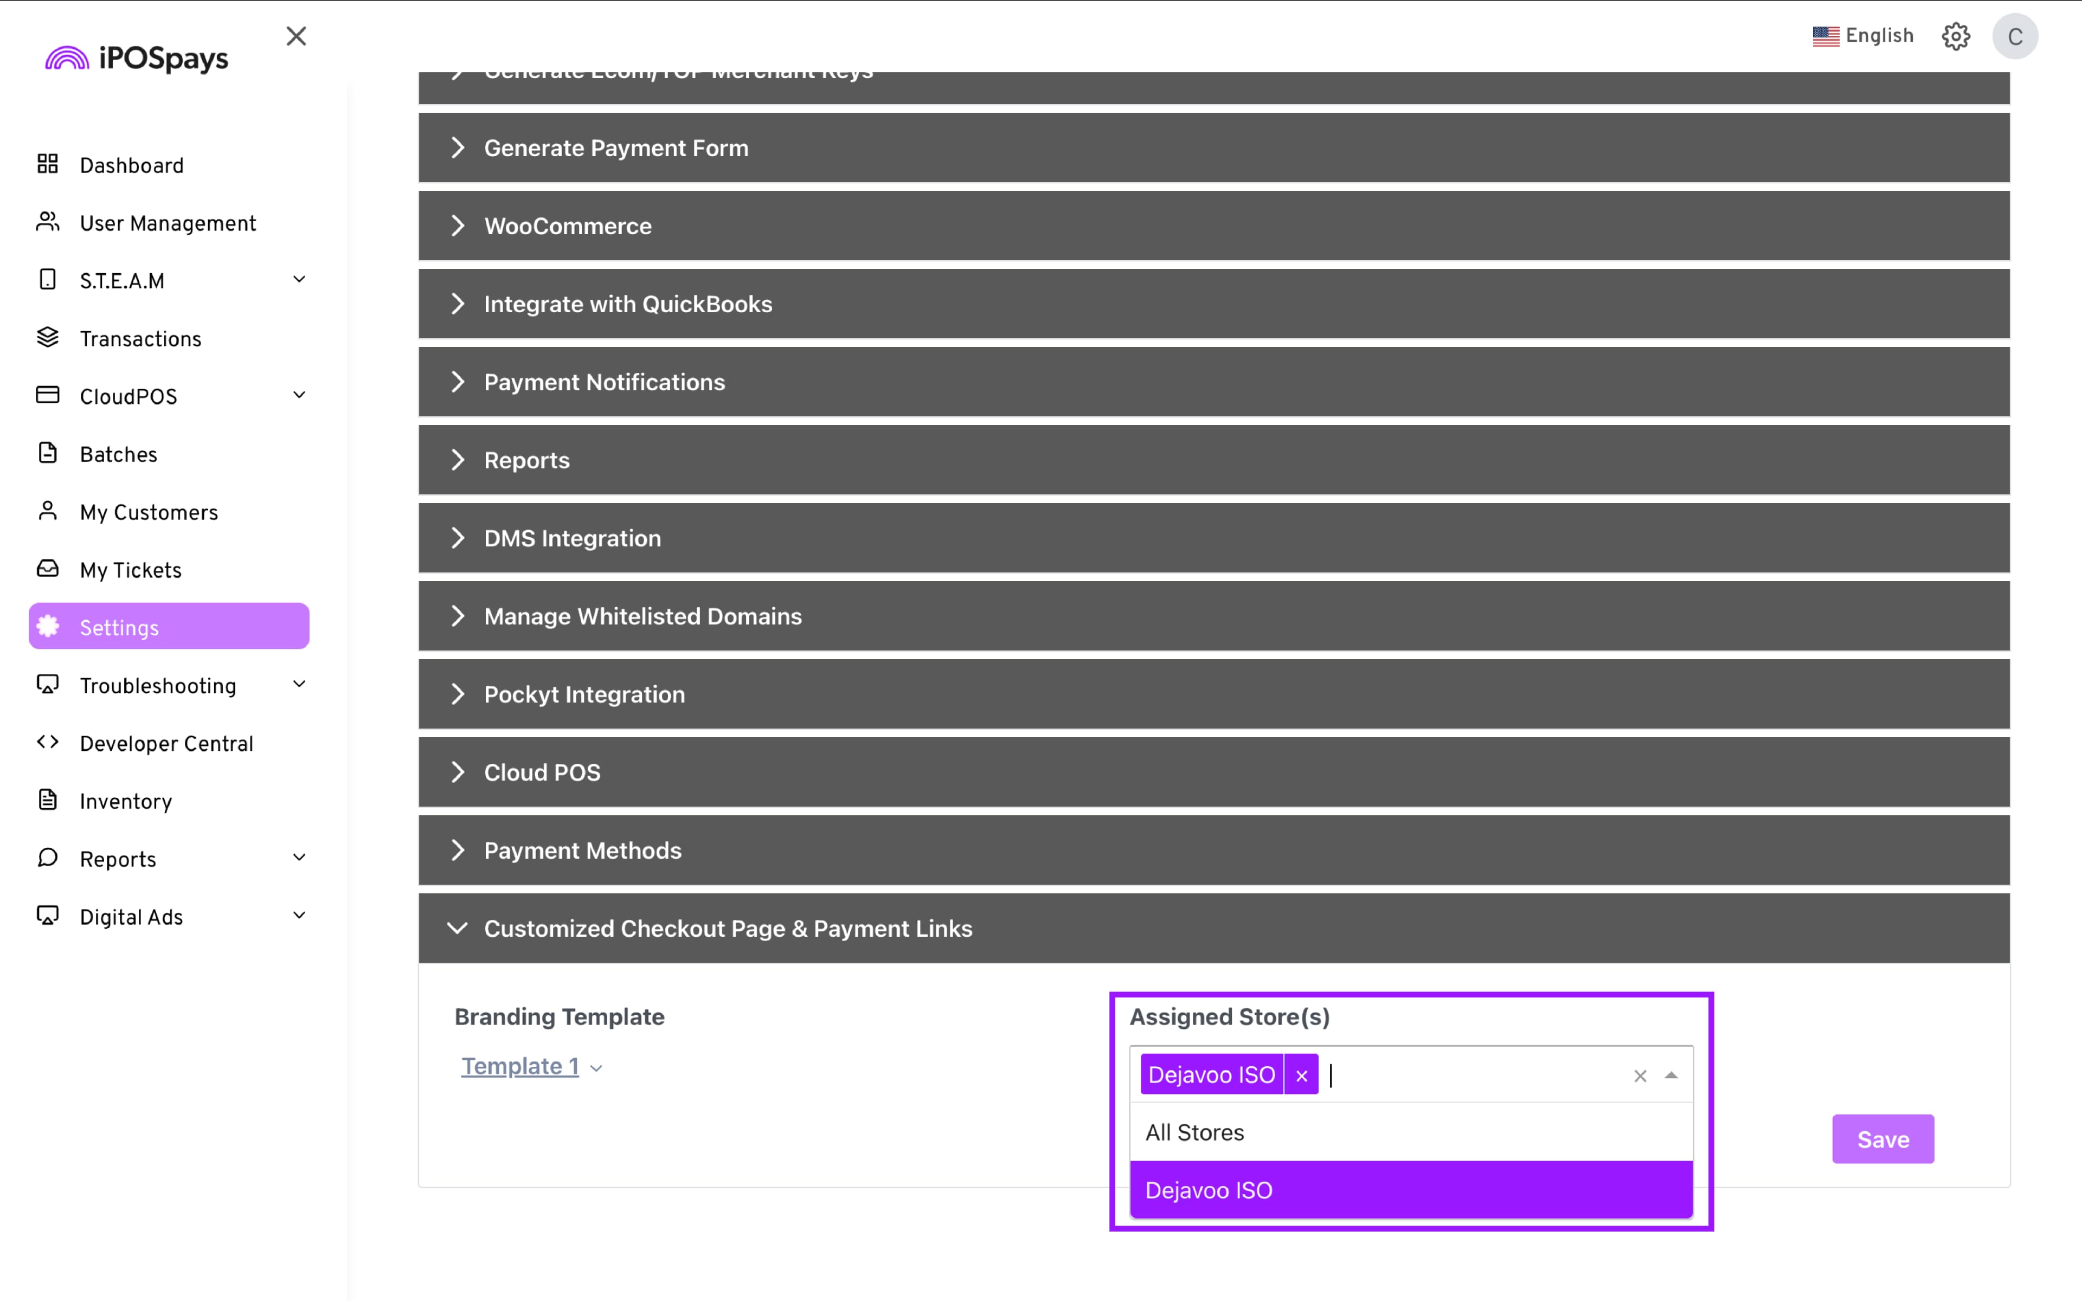Change language via the English selector
This screenshot has width=2082, height=1301.
click(1863, 36)
